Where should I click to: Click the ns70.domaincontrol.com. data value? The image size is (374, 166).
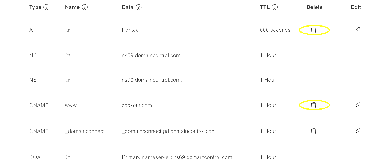152,80
